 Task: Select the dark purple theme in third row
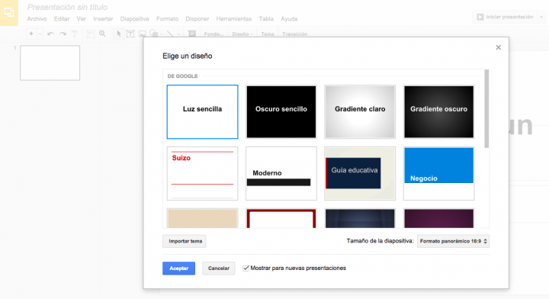(x=438, y=218)
